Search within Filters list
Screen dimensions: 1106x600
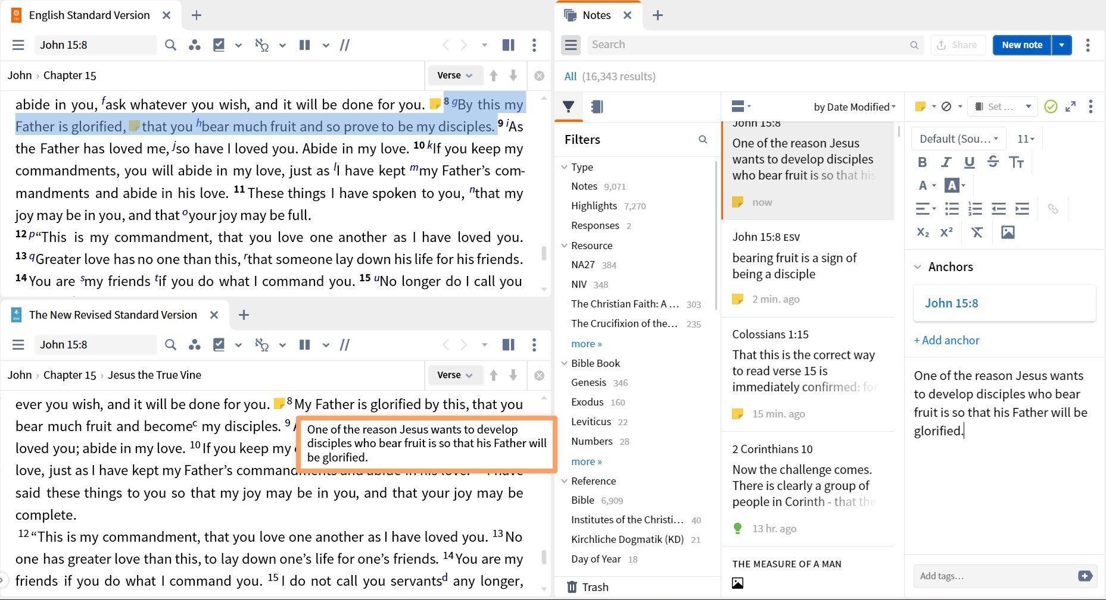pos(703,140)
